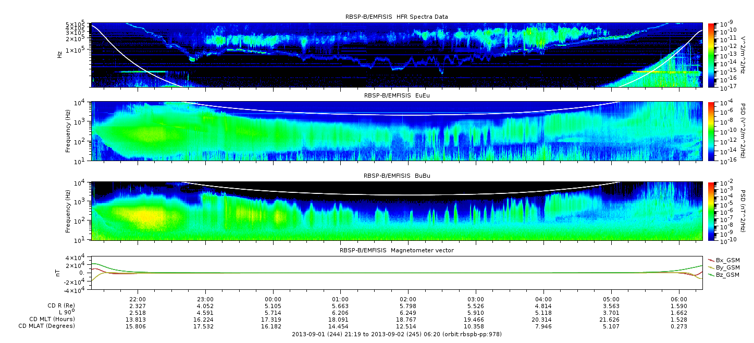This screenshot has width=754, height=343.
Task: Click the Bz_GSM legend entry
Action: pos(727,274)
